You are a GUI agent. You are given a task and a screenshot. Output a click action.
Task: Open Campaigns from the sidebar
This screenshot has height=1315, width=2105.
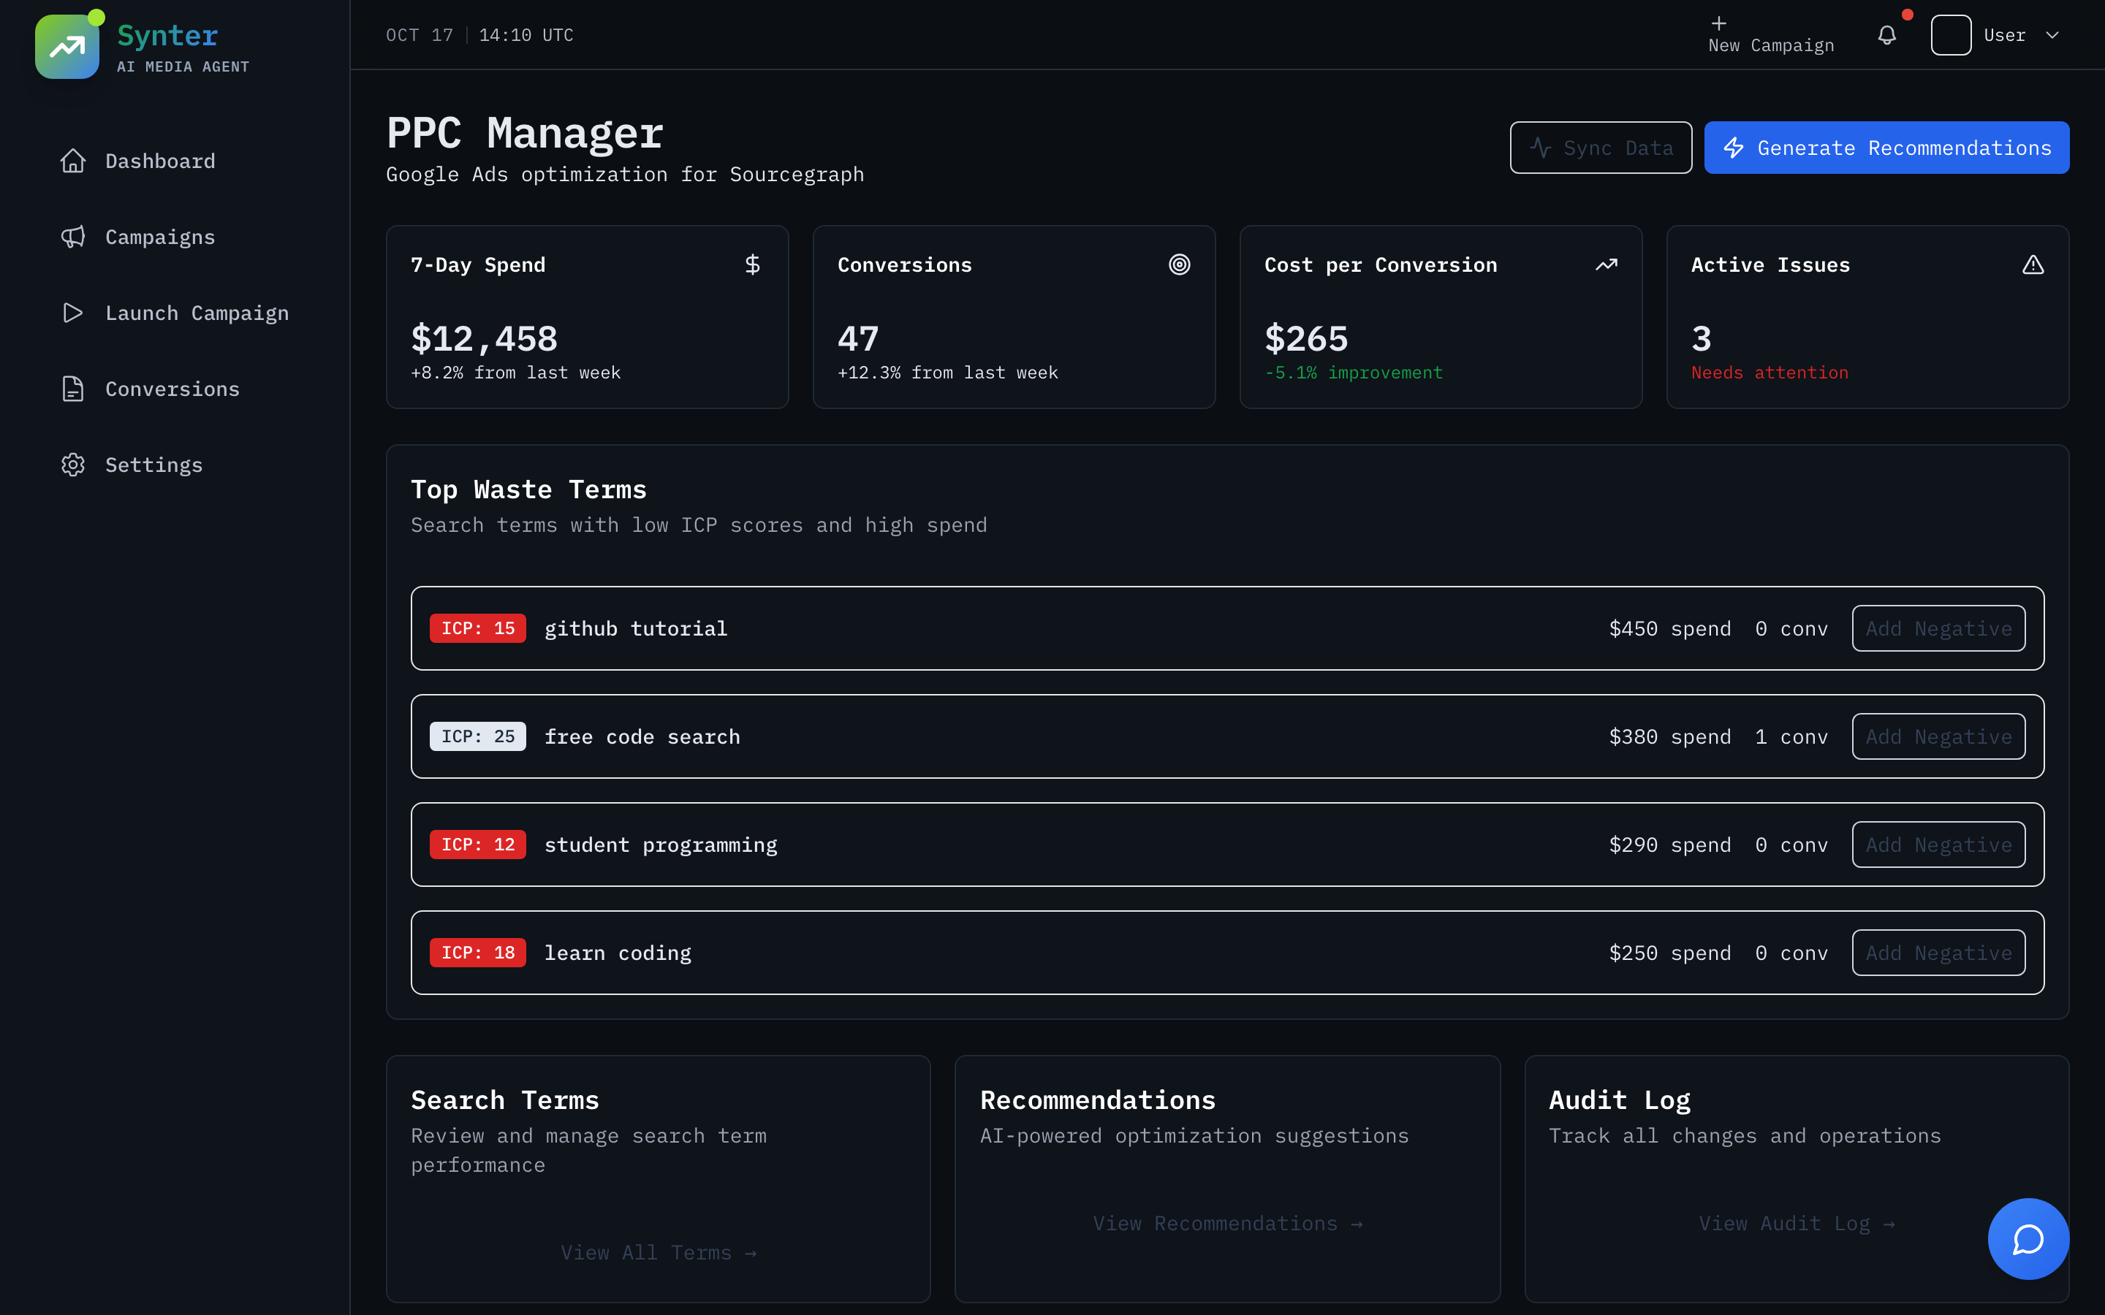(175, 237)
